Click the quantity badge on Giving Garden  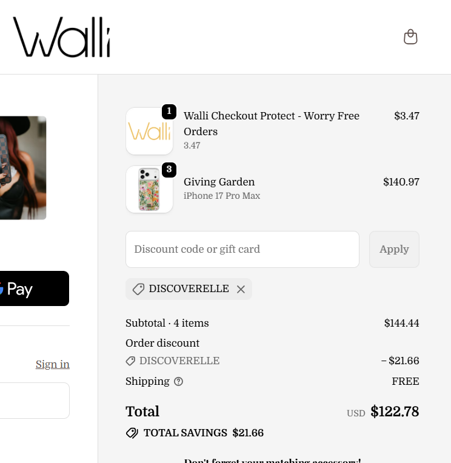[x=169, y=170]
